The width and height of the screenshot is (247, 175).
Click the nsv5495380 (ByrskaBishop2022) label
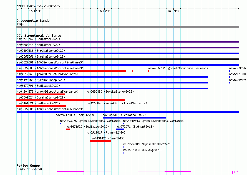click(110, 92)
